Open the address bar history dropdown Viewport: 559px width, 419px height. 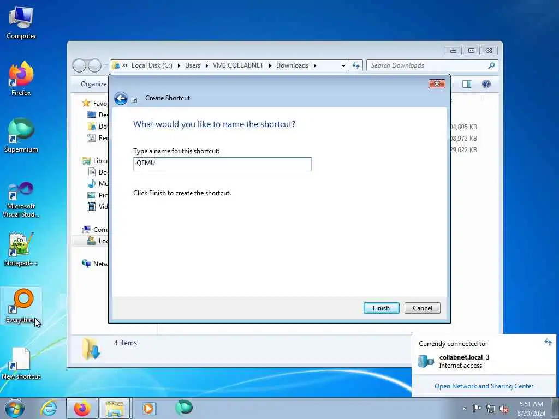pos(343,65)
